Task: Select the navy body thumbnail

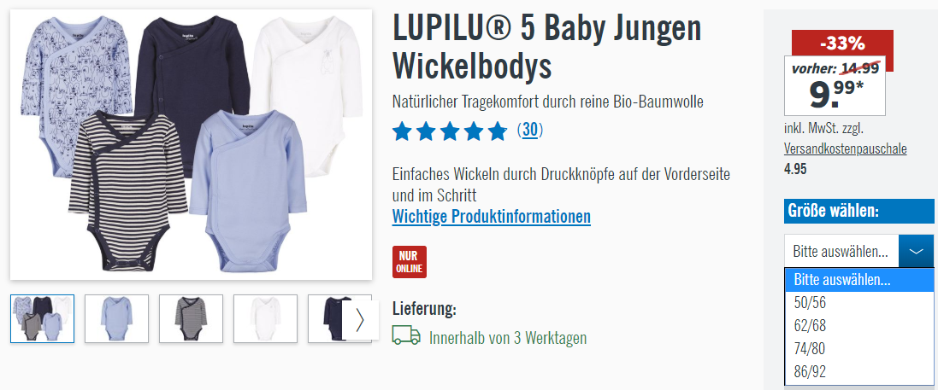Action: (x=326, y=318)
